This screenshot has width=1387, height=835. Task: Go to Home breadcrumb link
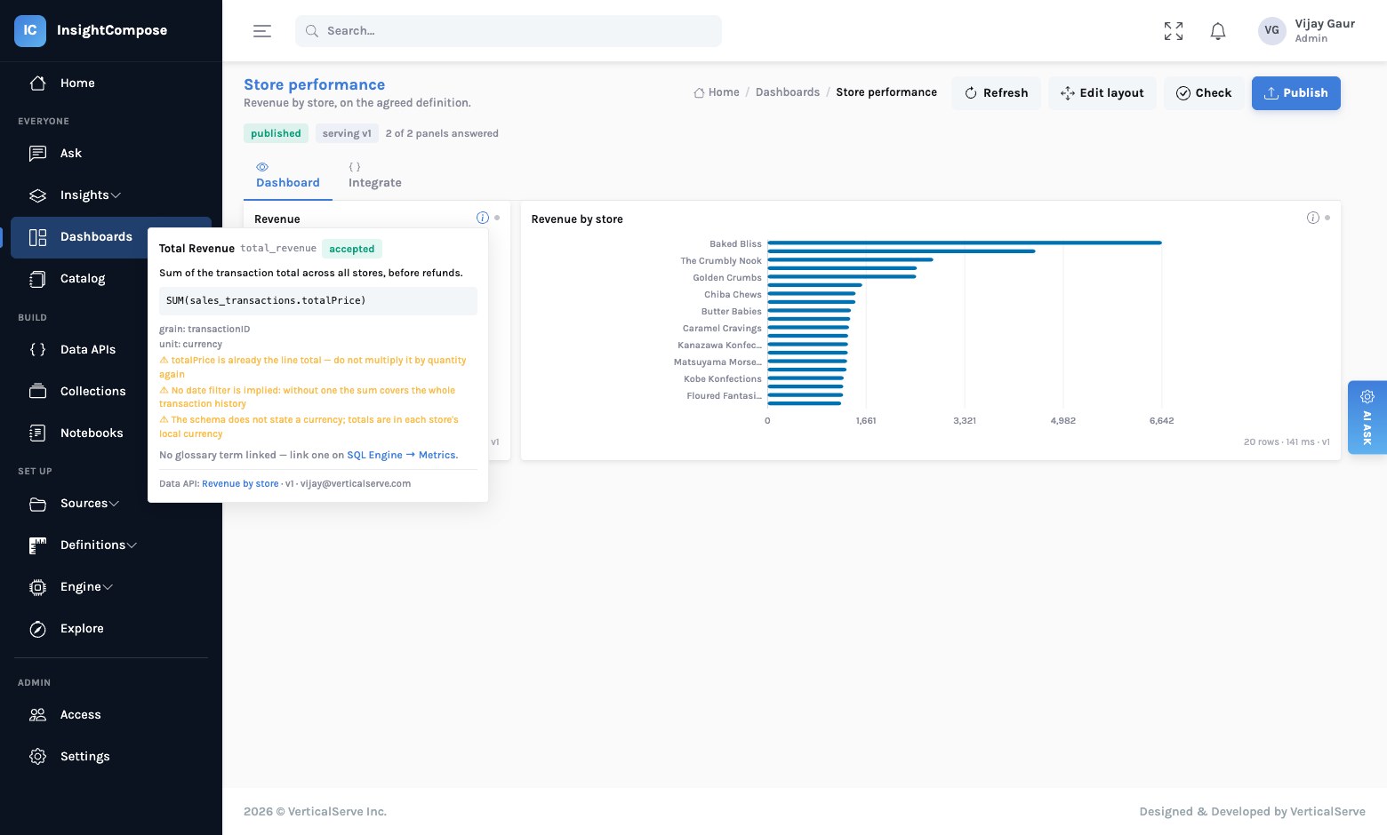717,92
